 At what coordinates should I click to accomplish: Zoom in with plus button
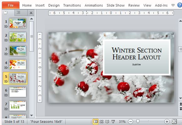tap(167, 122)
